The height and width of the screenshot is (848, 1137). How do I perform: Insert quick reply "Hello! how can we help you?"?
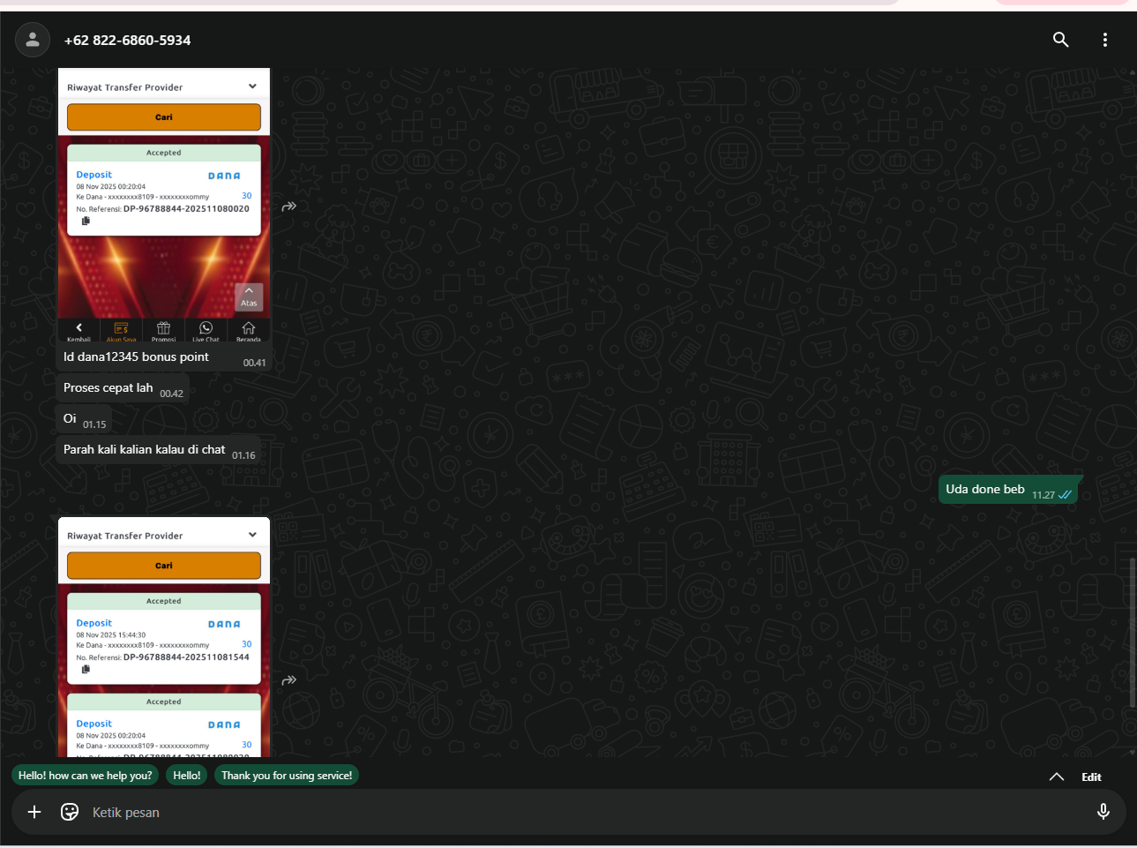tap(86, 776)
